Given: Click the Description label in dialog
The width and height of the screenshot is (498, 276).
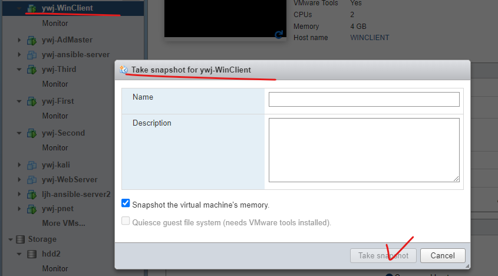Looking at the screenshot, I should 152,123.
